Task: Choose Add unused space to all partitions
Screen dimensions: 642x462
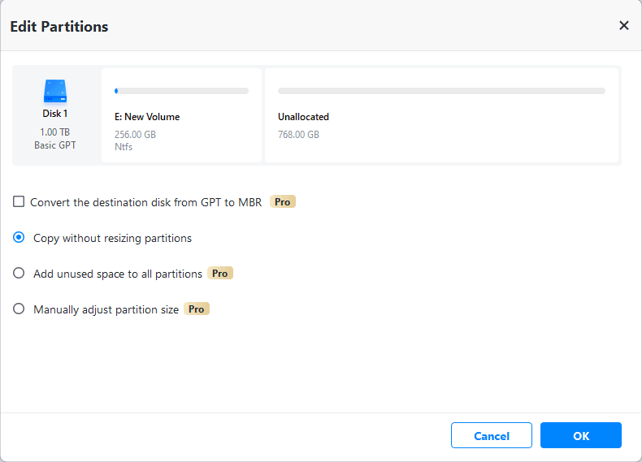Action: 19,274
